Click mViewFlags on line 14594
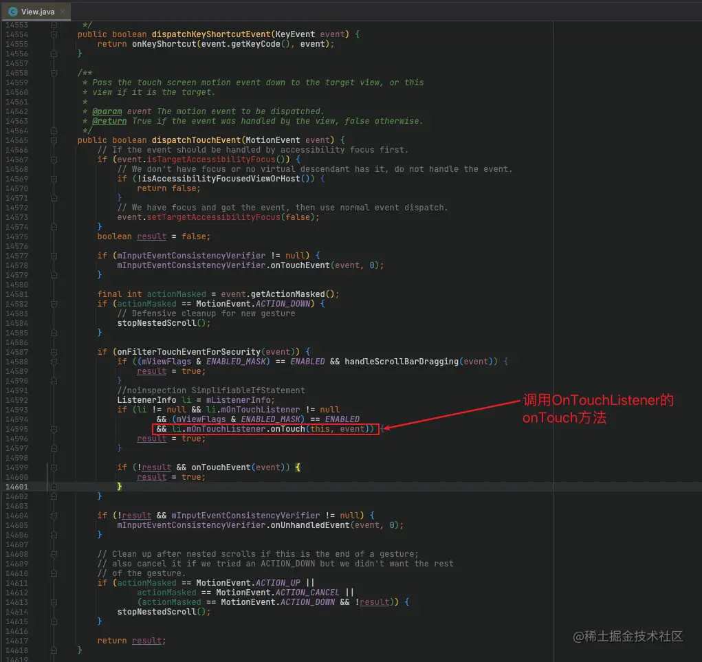This screenshot has width=702, height=662. [201, 419]
